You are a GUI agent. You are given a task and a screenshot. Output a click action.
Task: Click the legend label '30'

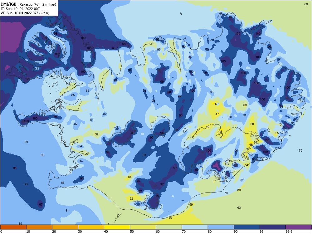coord(80,232)
